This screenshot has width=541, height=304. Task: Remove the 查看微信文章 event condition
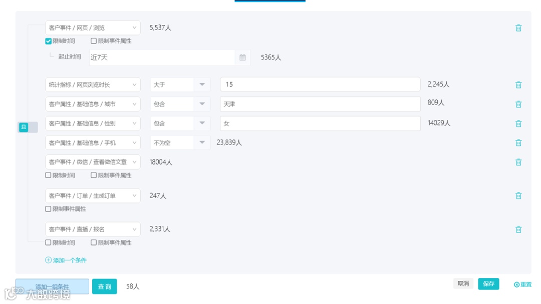click(x=518, y=162)
